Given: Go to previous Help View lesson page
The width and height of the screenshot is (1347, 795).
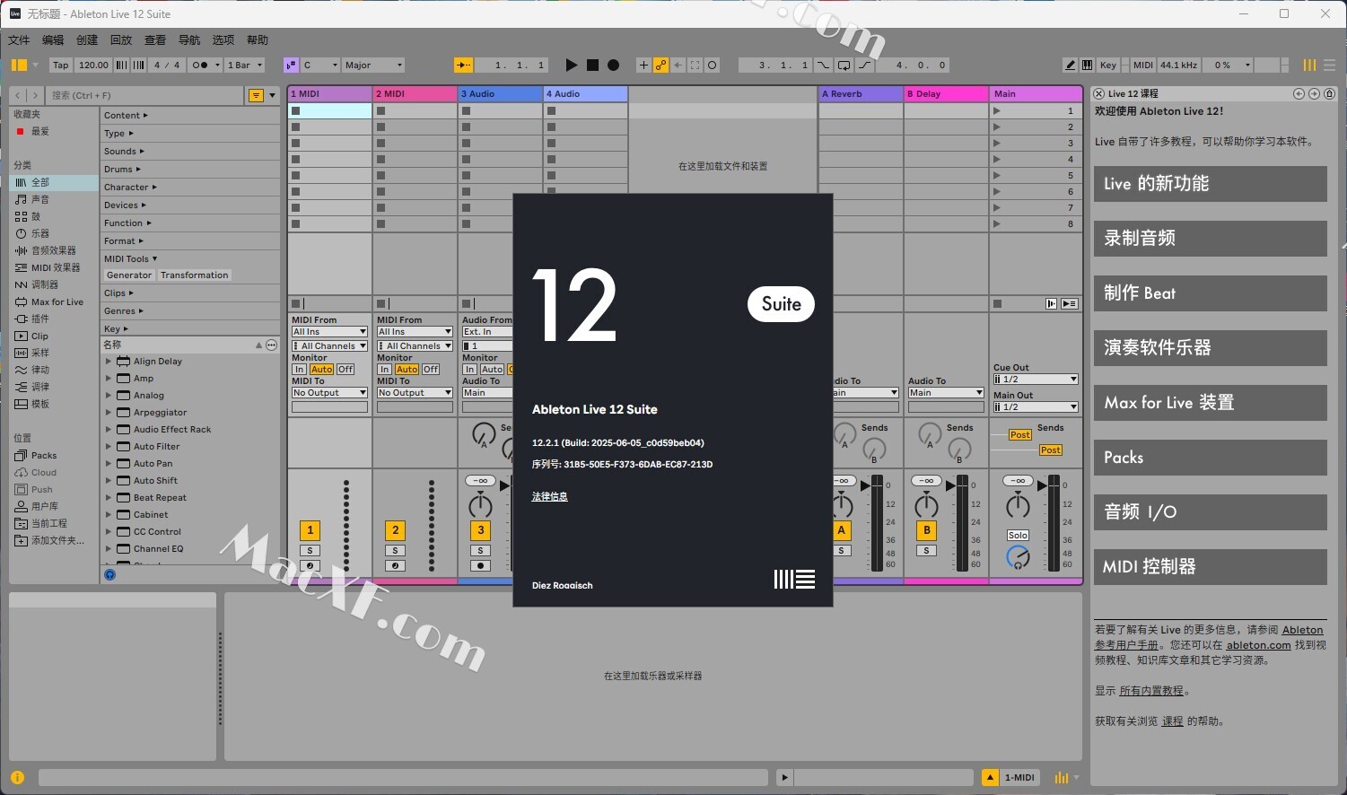Looking at the screenshot, I should pyautogui.click(x=1299, y=93).
